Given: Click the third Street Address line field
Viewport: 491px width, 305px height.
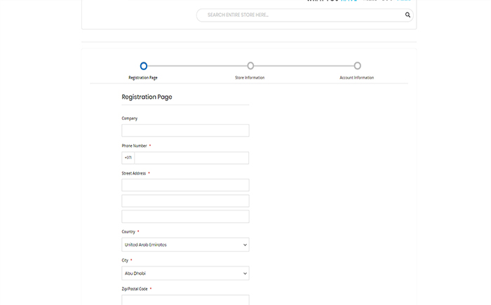Looking at the screenshot, I should [x=185, y=217].
